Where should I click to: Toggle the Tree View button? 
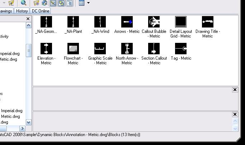pyautogui.click(x=53, y=3)
